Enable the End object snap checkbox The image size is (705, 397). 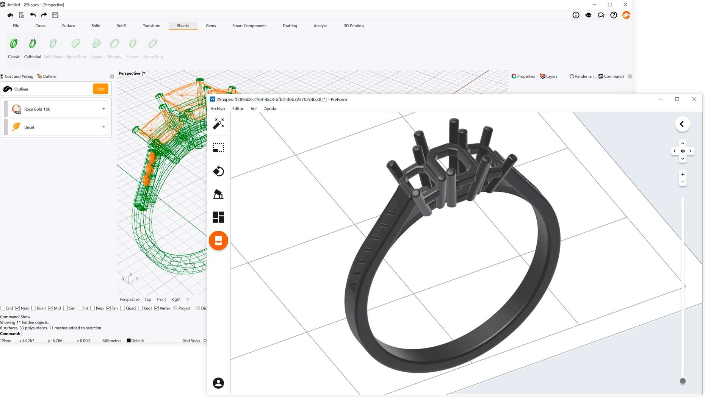(x=3, y=308)
